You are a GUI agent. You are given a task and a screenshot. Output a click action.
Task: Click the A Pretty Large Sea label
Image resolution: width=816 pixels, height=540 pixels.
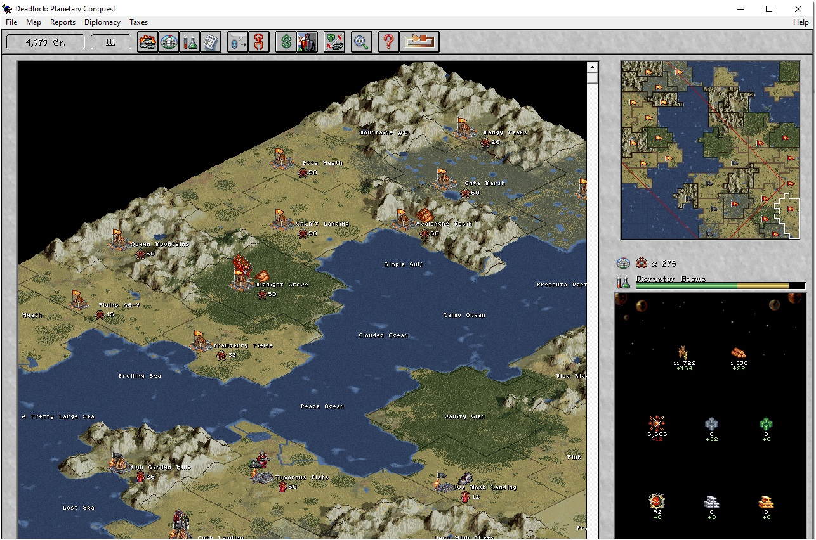(58, 416)
